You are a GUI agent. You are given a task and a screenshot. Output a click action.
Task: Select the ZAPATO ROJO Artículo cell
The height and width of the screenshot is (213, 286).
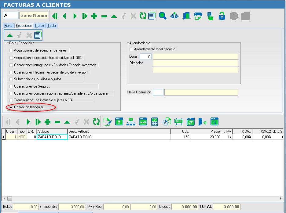tap(52, 137)
